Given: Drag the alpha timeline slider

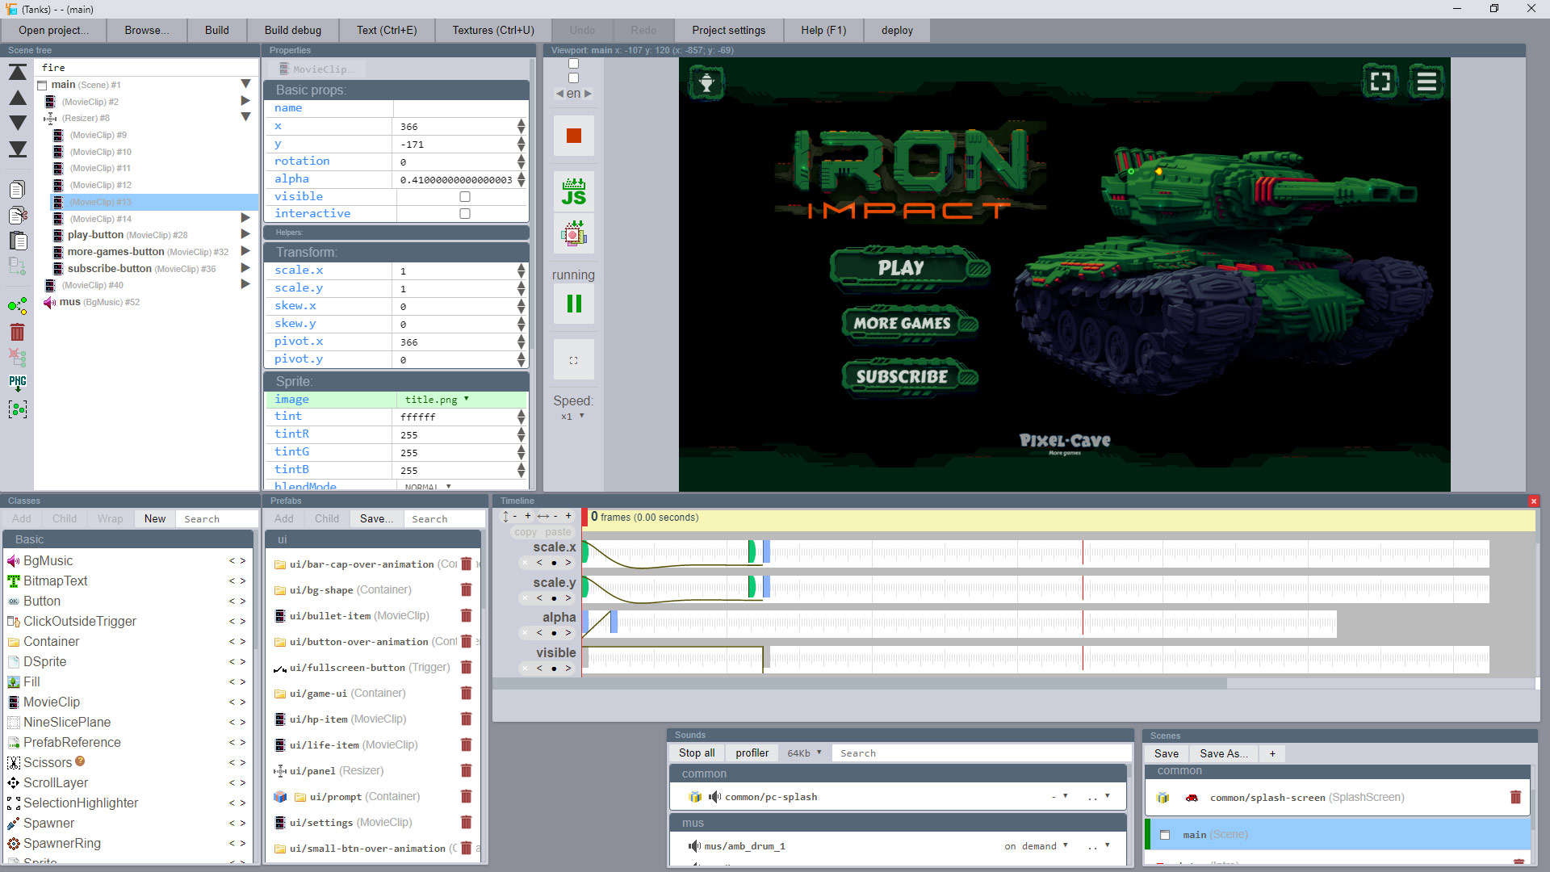Looking at the screenshot, I should [x=617, y=622].
